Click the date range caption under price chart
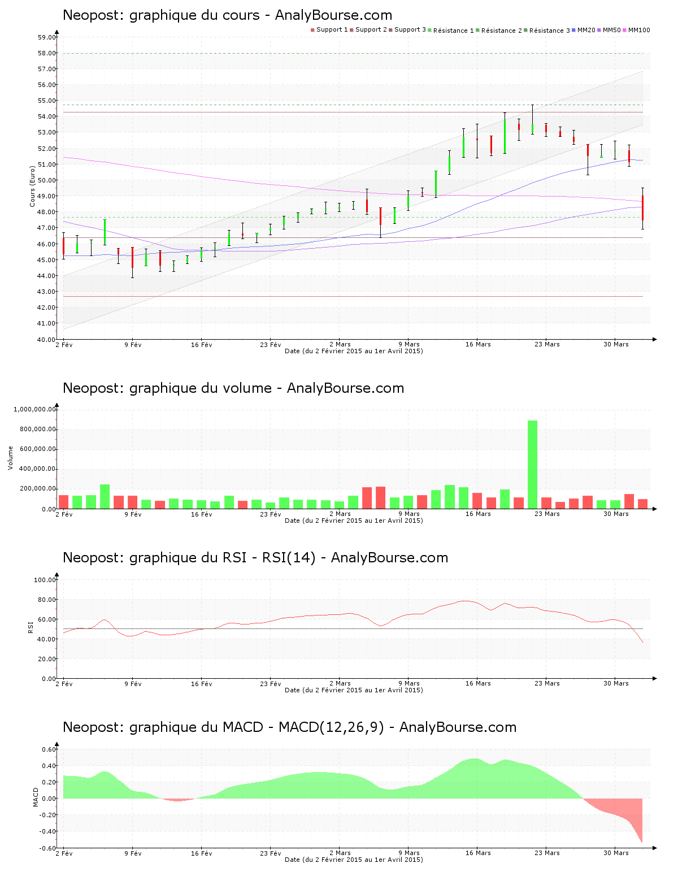Screen dimensions: 678x876 (x=354, y=351)
